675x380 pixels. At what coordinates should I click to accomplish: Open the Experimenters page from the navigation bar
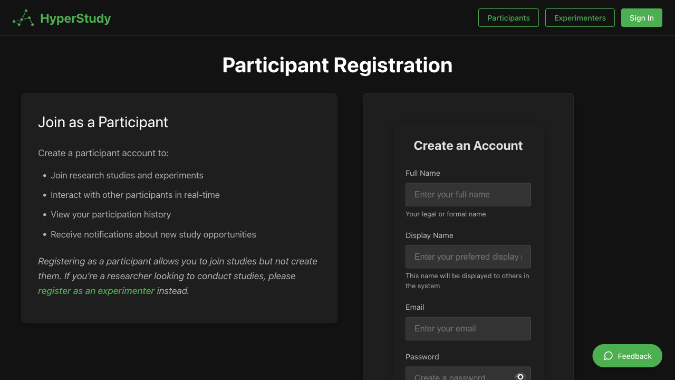point(580,17)
